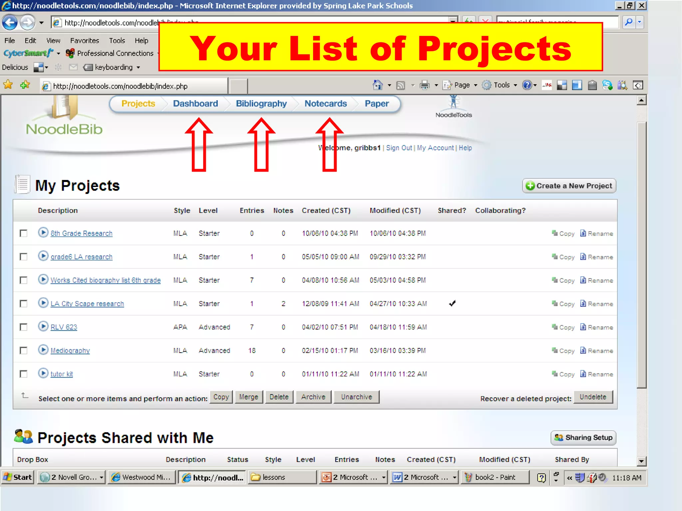The height and width of the screenshot is (511, 682).
Task: Switch to the Paper tab
Action: click(x=377, y=104)
